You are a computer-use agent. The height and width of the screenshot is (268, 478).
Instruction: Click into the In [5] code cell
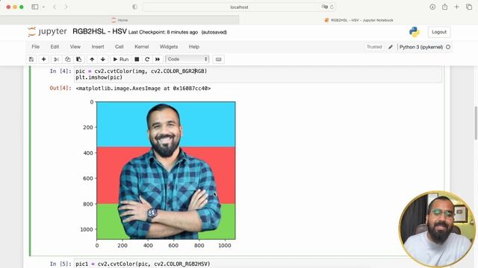[258, 264]
